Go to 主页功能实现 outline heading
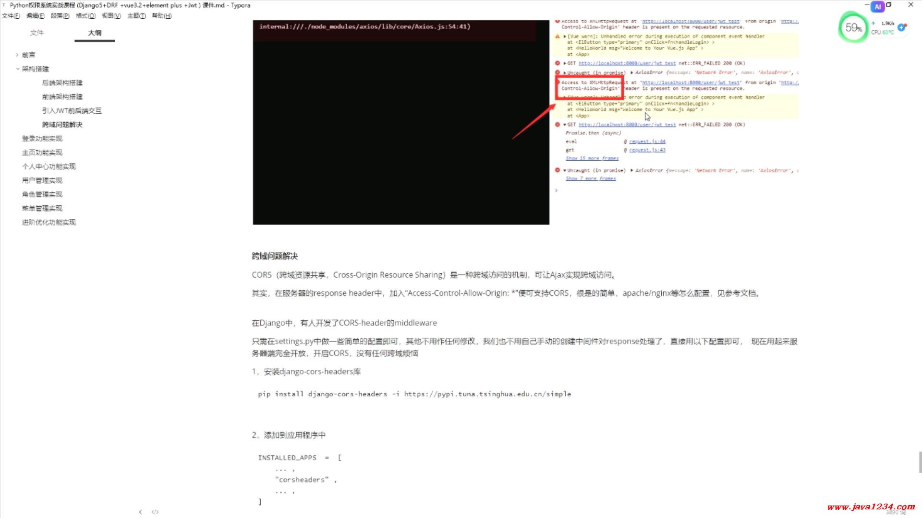The height and width of the screenshot is (518, 922). tap(42, 152)
